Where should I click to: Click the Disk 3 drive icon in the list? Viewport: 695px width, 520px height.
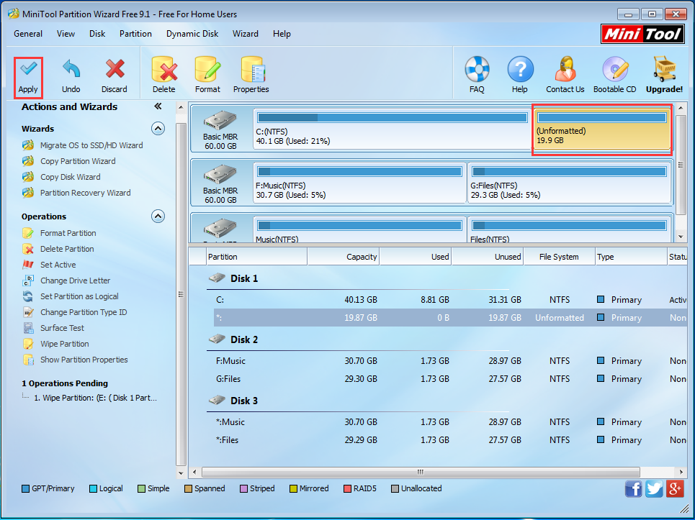point(218,400)
